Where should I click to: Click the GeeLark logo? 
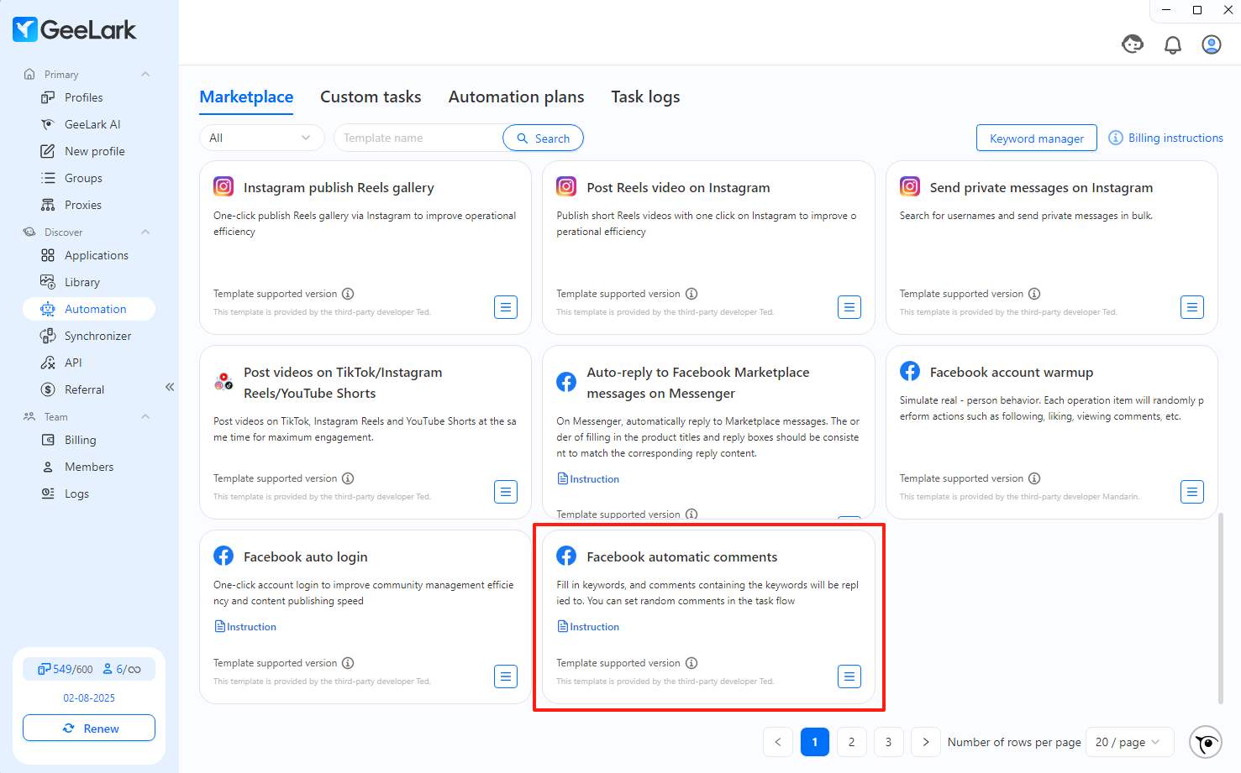click(75, 30)
